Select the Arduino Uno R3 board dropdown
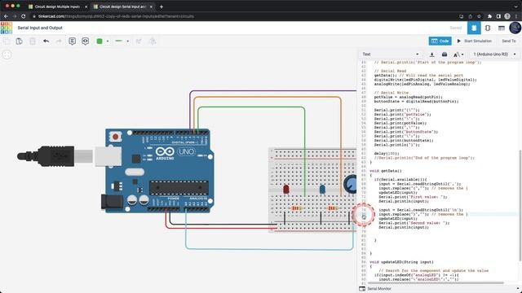The image size is (522, 293). coord(494,55)
